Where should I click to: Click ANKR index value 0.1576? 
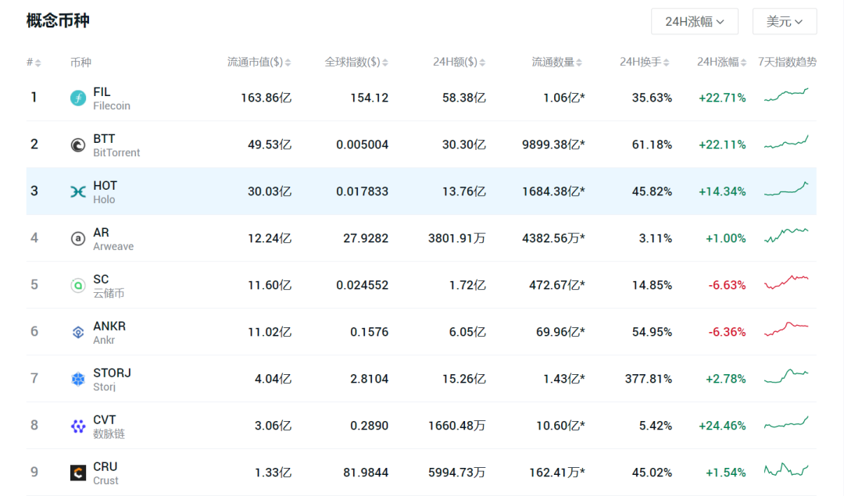[369, 332]
